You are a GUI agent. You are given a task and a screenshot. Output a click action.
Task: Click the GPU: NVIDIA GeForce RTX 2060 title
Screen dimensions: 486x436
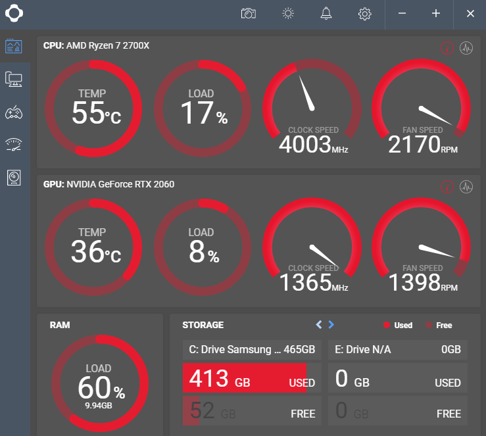click(x=109, y=184)
